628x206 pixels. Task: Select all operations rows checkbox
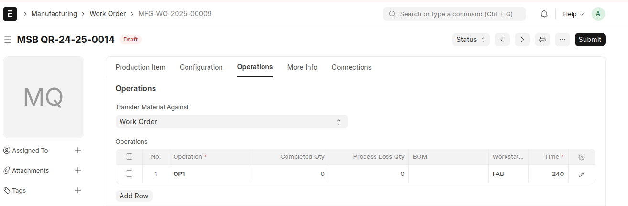click(x=129, y=156)
